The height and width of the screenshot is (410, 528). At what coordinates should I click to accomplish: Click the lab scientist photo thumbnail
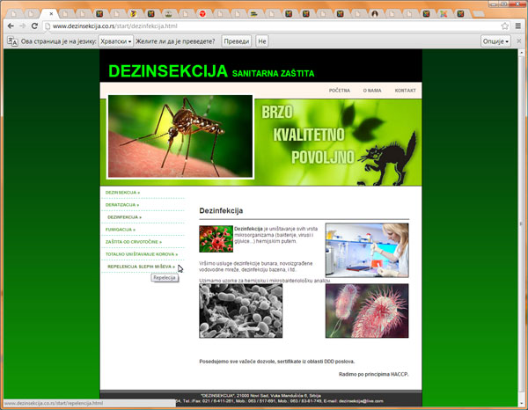click(367, 250)
